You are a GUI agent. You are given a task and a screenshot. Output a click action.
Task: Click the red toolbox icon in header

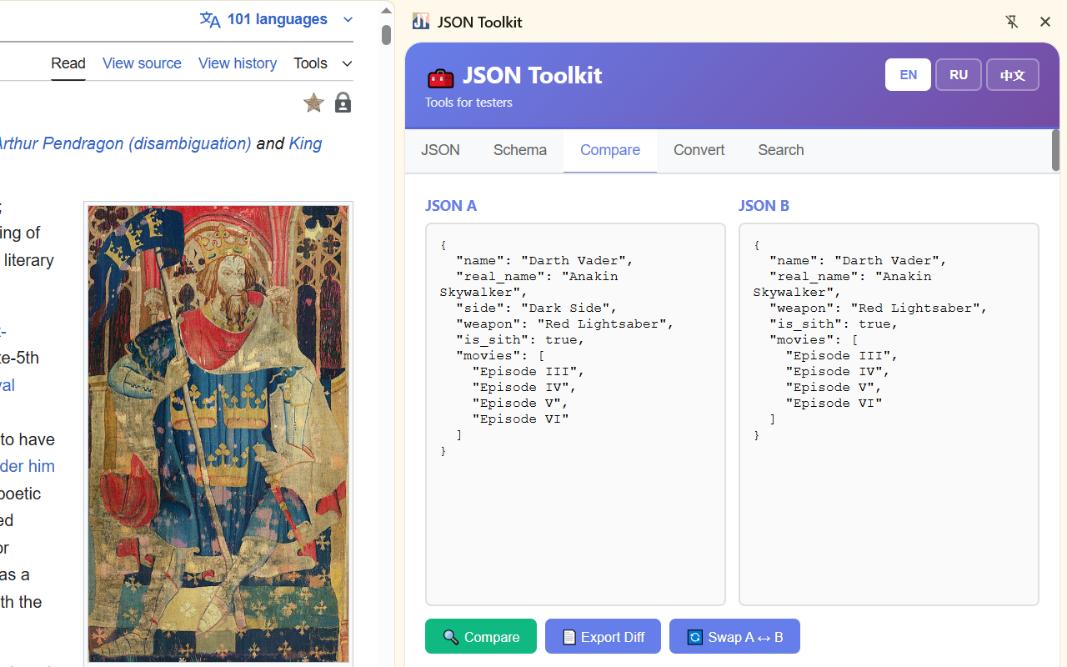(x=440, y=78)
